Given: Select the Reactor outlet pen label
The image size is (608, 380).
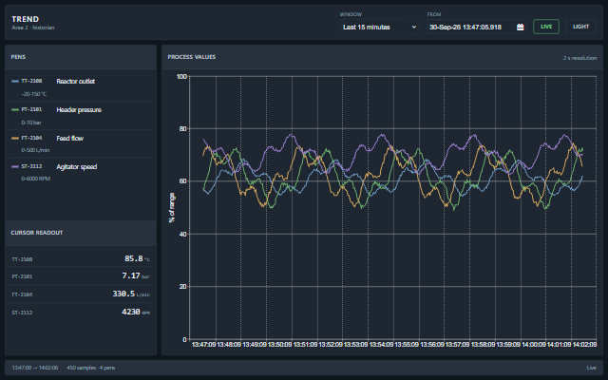Looking at the screenshot, I should tap(76, 81).
